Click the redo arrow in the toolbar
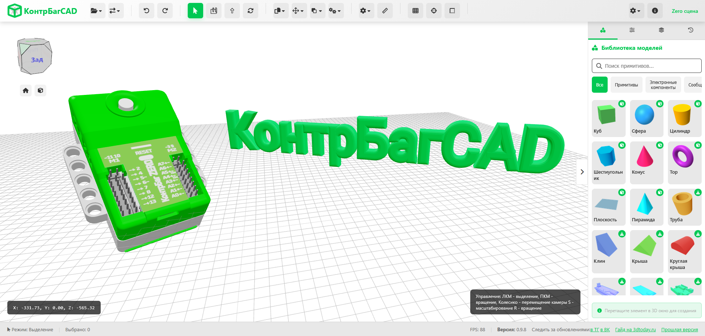 tap(165, 11)
